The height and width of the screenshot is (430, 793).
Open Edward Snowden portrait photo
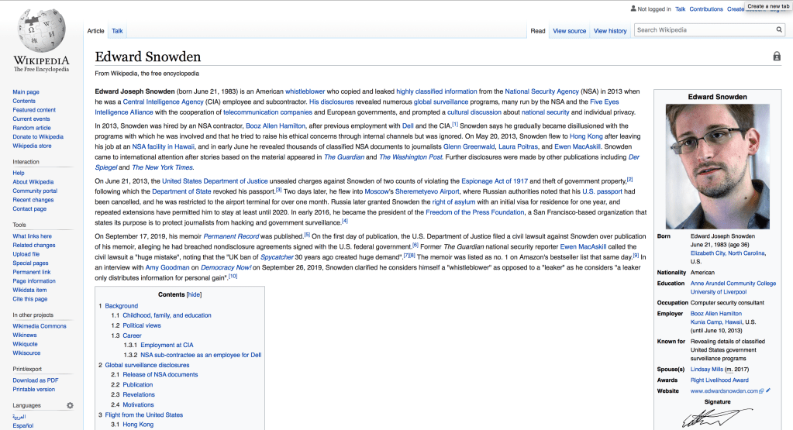click(x=717, y=166)
